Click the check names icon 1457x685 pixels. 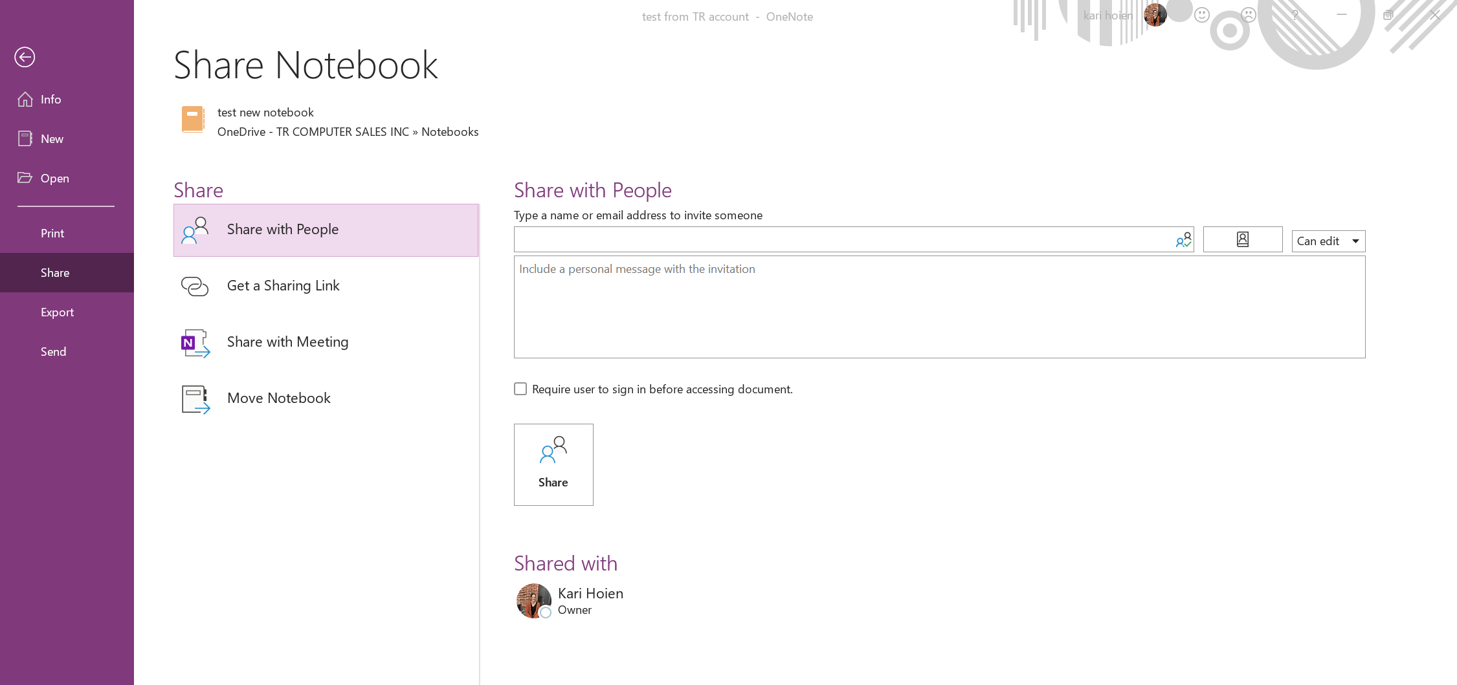pos(1184,240)
